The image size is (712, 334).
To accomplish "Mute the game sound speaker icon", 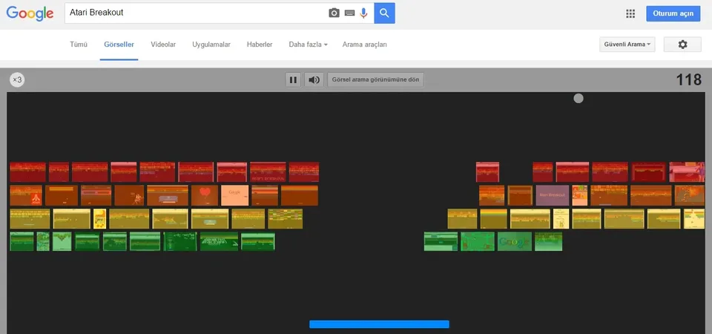I will coord(314,80).
